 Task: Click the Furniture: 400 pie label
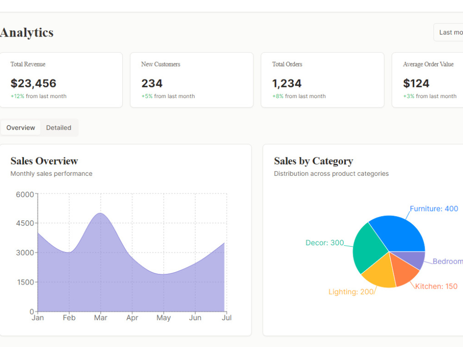coord(434,209)
